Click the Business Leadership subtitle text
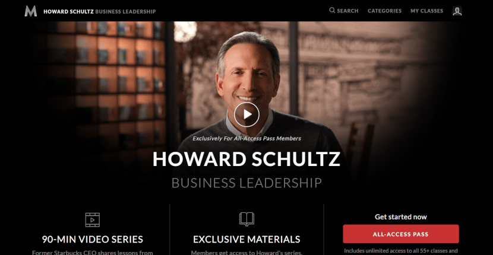 pos(246,183)
